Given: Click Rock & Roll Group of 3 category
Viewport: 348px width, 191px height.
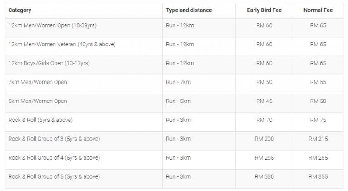Looking at the screenshot, I should 54,139.
